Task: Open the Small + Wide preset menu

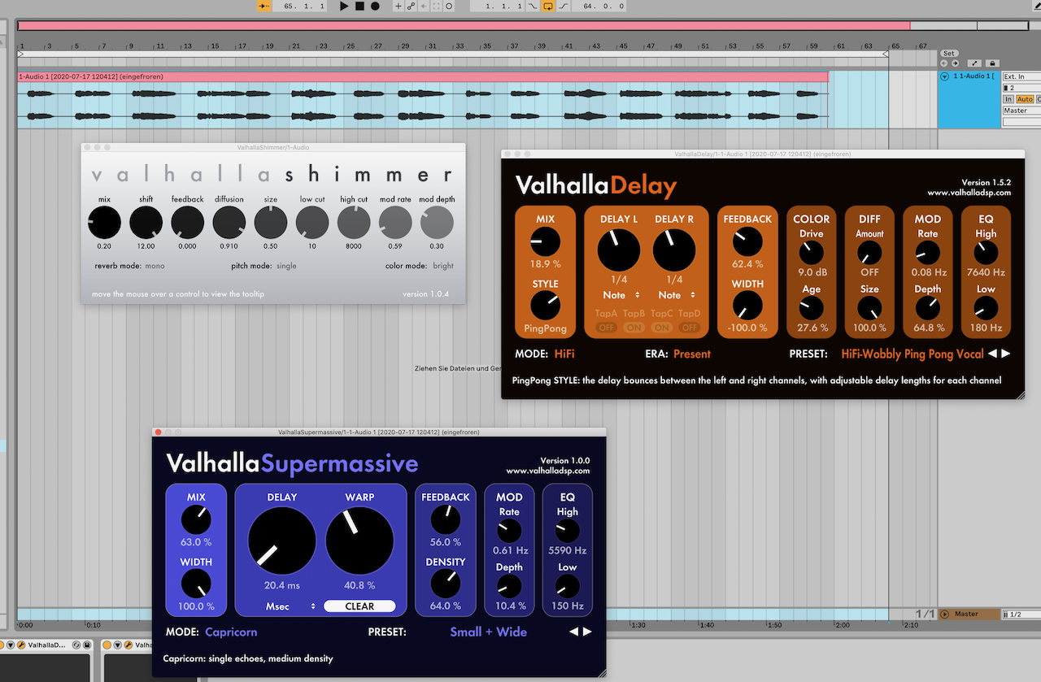Action: click(x=489, y=632)
